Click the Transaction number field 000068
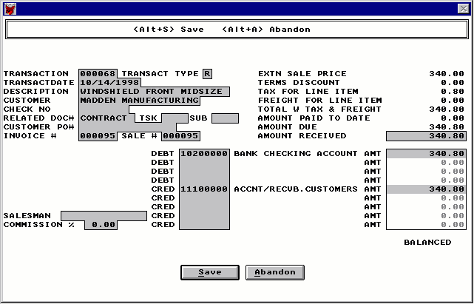 tap(98, 74)
